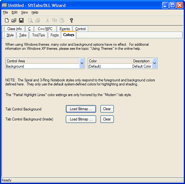Switch to the Events tab
185x184 pixels.
click(64, 29)
